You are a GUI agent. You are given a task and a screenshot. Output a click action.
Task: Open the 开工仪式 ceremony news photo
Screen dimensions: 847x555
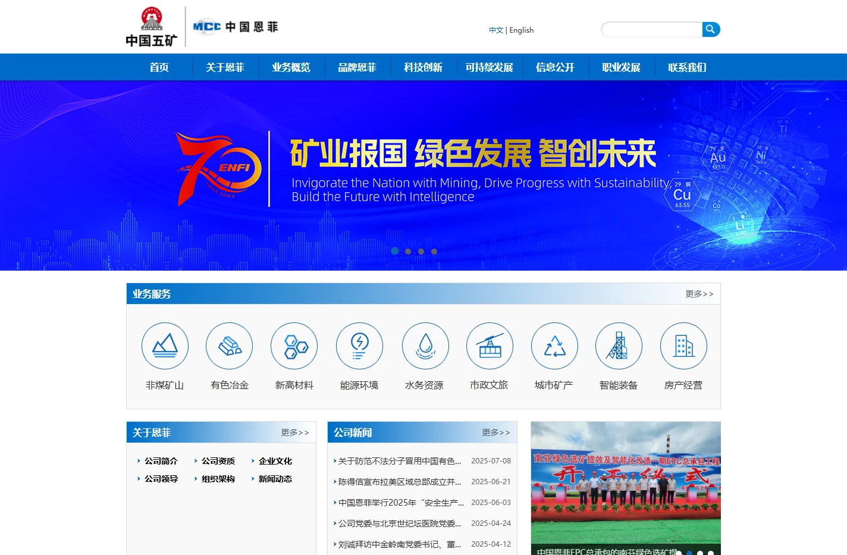tap(626, 488)
